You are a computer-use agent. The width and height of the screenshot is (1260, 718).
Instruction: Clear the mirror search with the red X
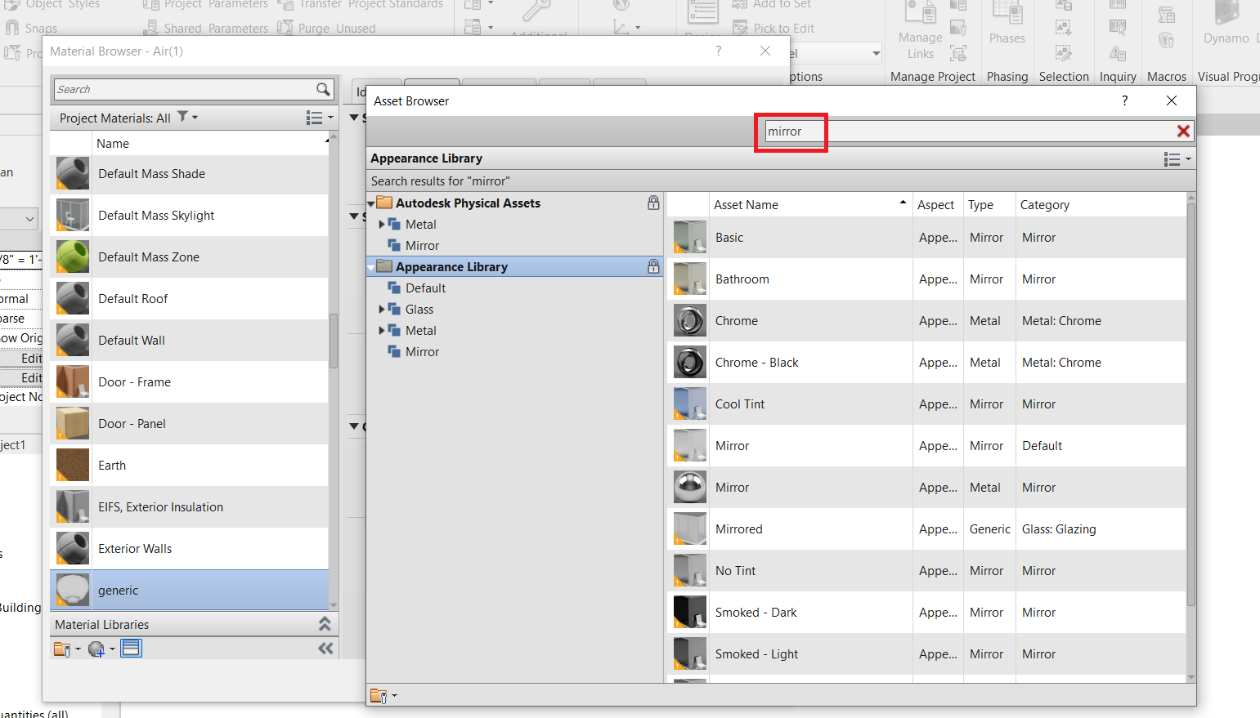pos(1183,131)
